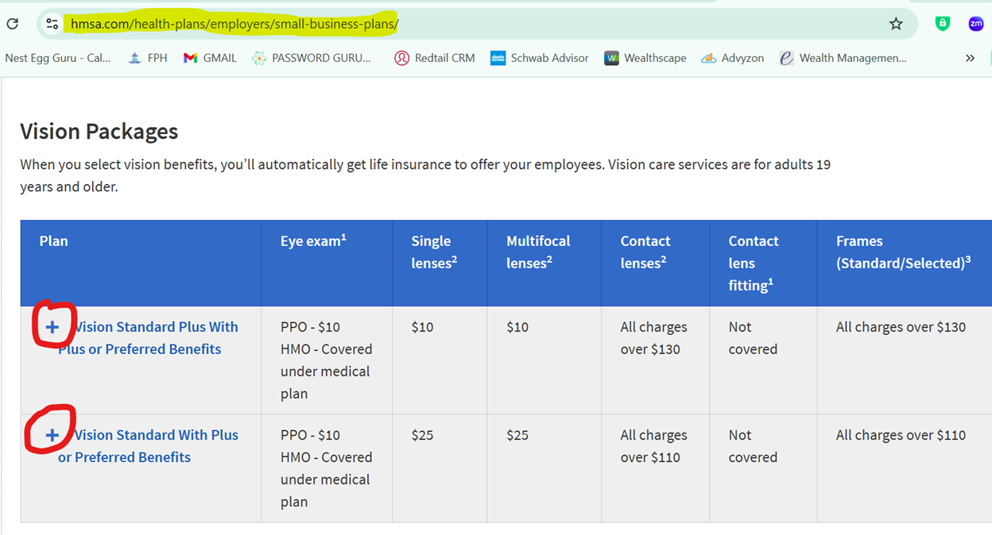Expand Vision Standard With Plus plan row
Image resolution: width=992 pixels, height=535 pixels.
(x=52, y=435)
